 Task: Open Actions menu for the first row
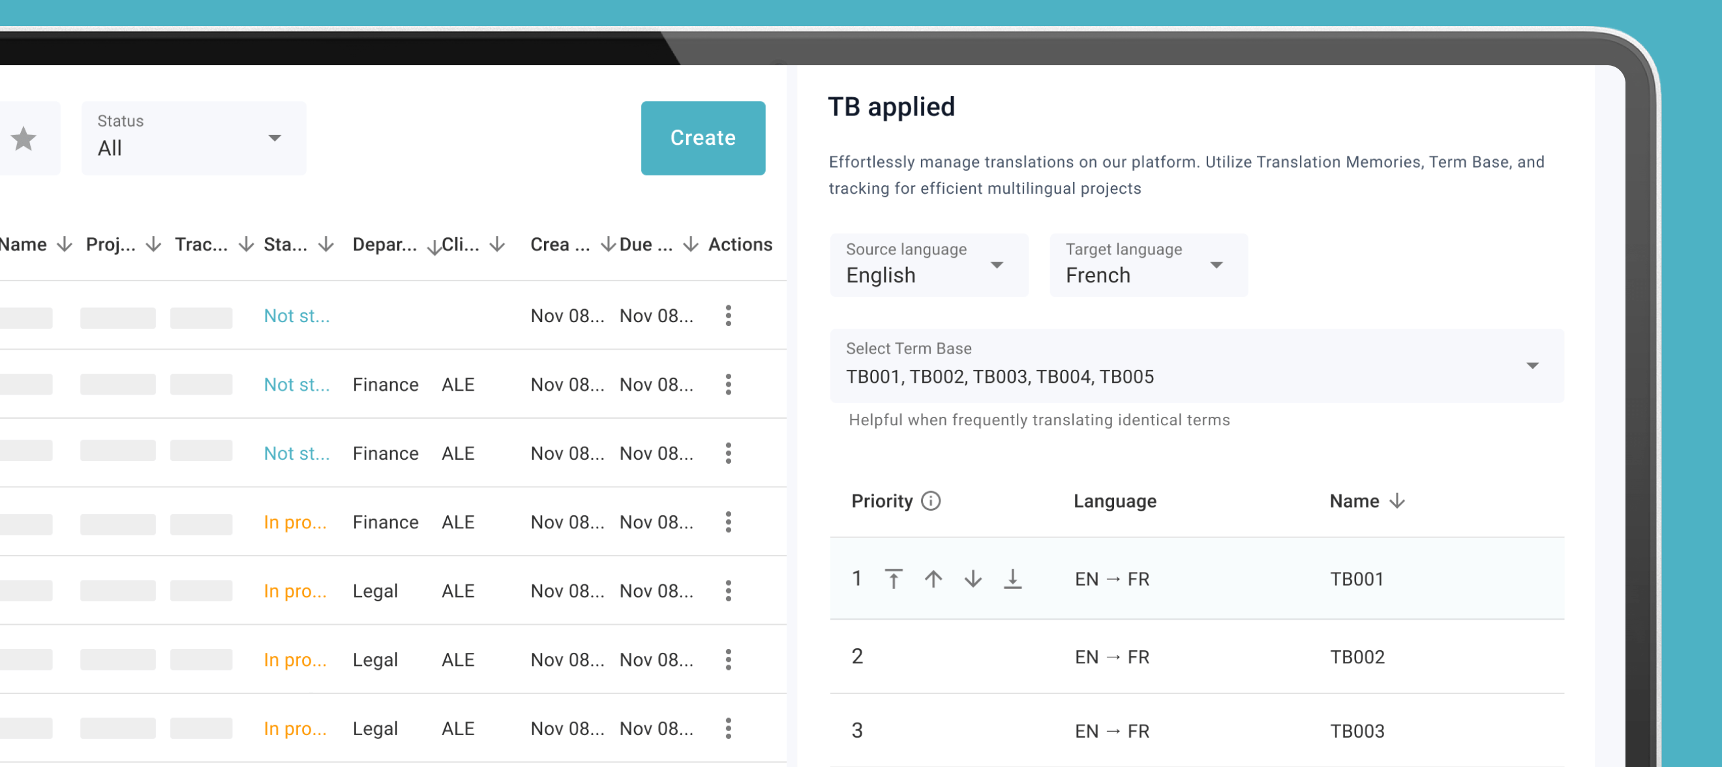(x=728, y=316)
